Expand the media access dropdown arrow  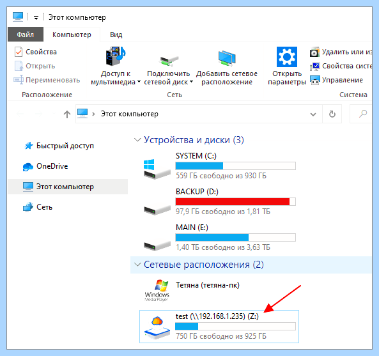pos(139,82)
